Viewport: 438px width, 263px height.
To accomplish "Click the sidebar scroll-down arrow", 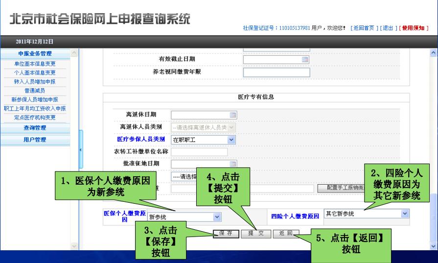I will 74,246.
